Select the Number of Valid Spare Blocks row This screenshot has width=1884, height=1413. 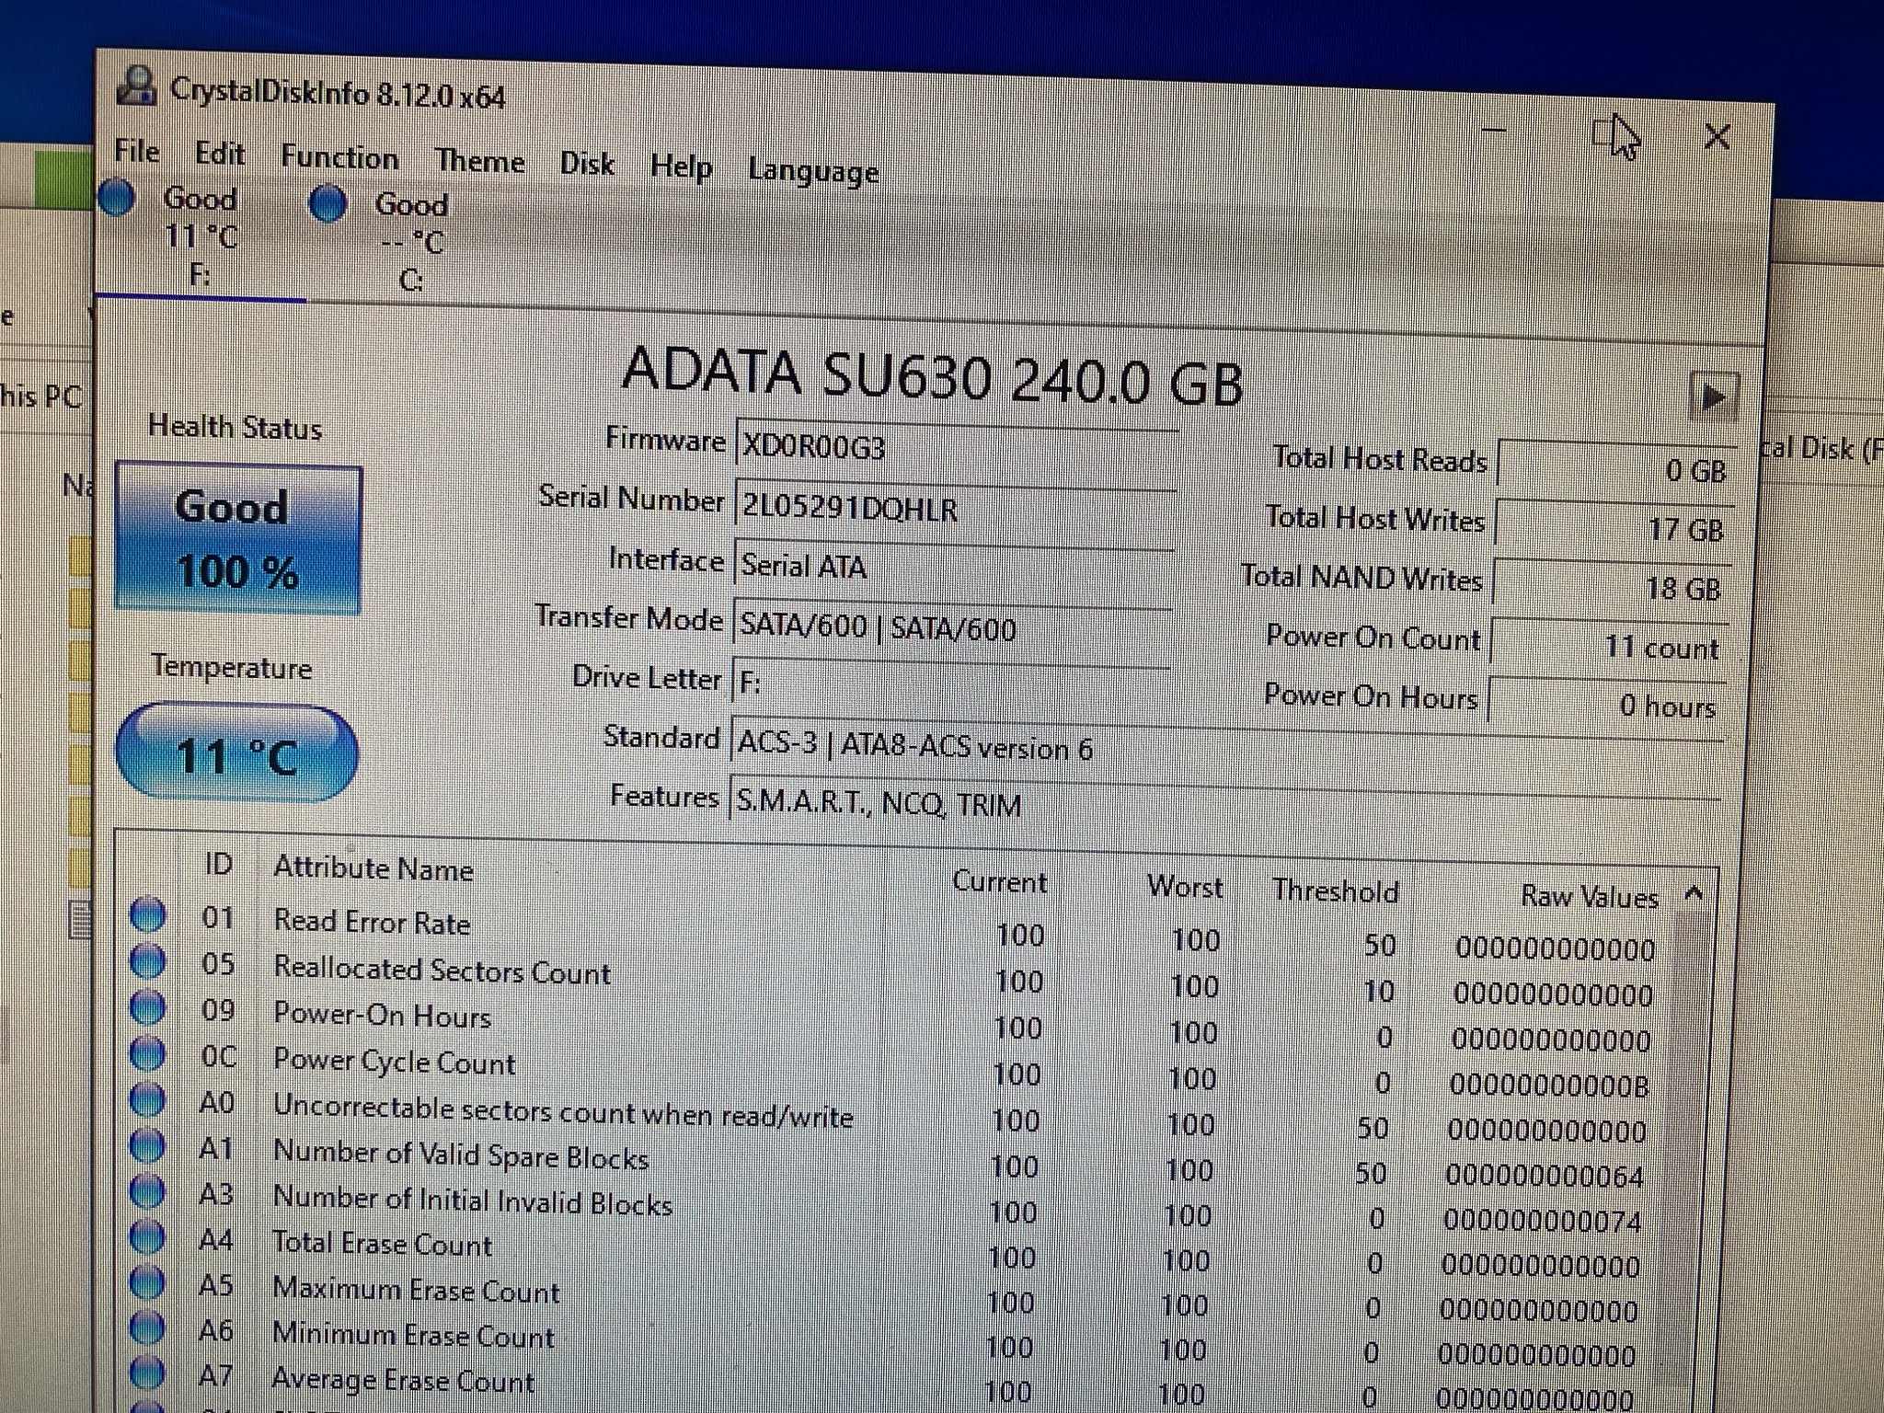(461, 1155)
